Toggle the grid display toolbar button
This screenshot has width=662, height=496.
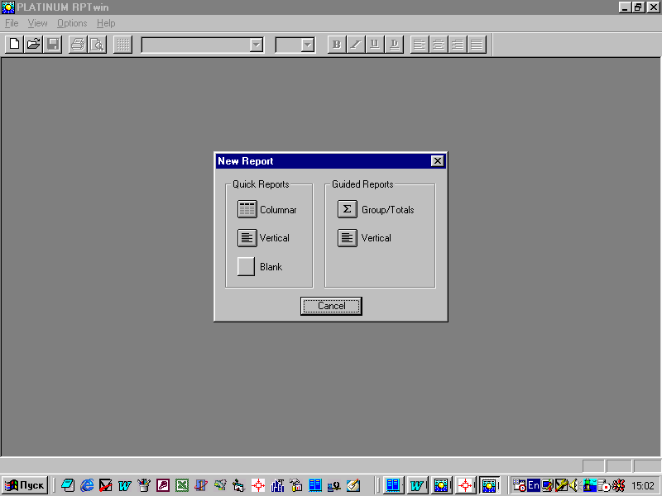(122, 45)
